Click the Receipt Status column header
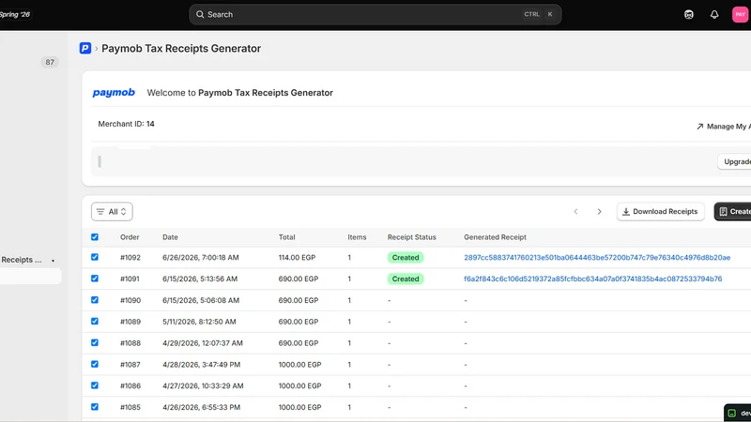This screenshot has height=422, width=751. 412,237
